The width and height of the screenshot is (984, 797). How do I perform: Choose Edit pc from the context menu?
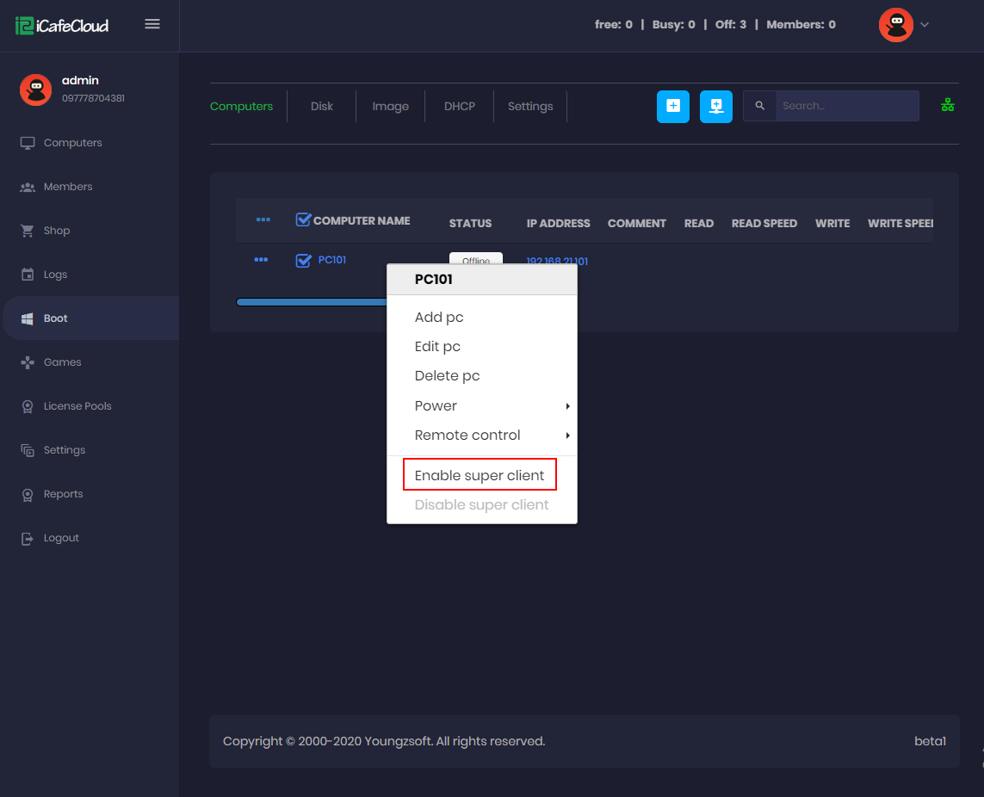click(437, 346)
